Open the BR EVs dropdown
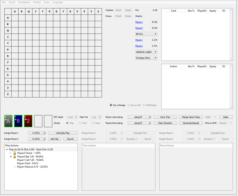This screenshot has height=196, width=238. coord(146,34)
